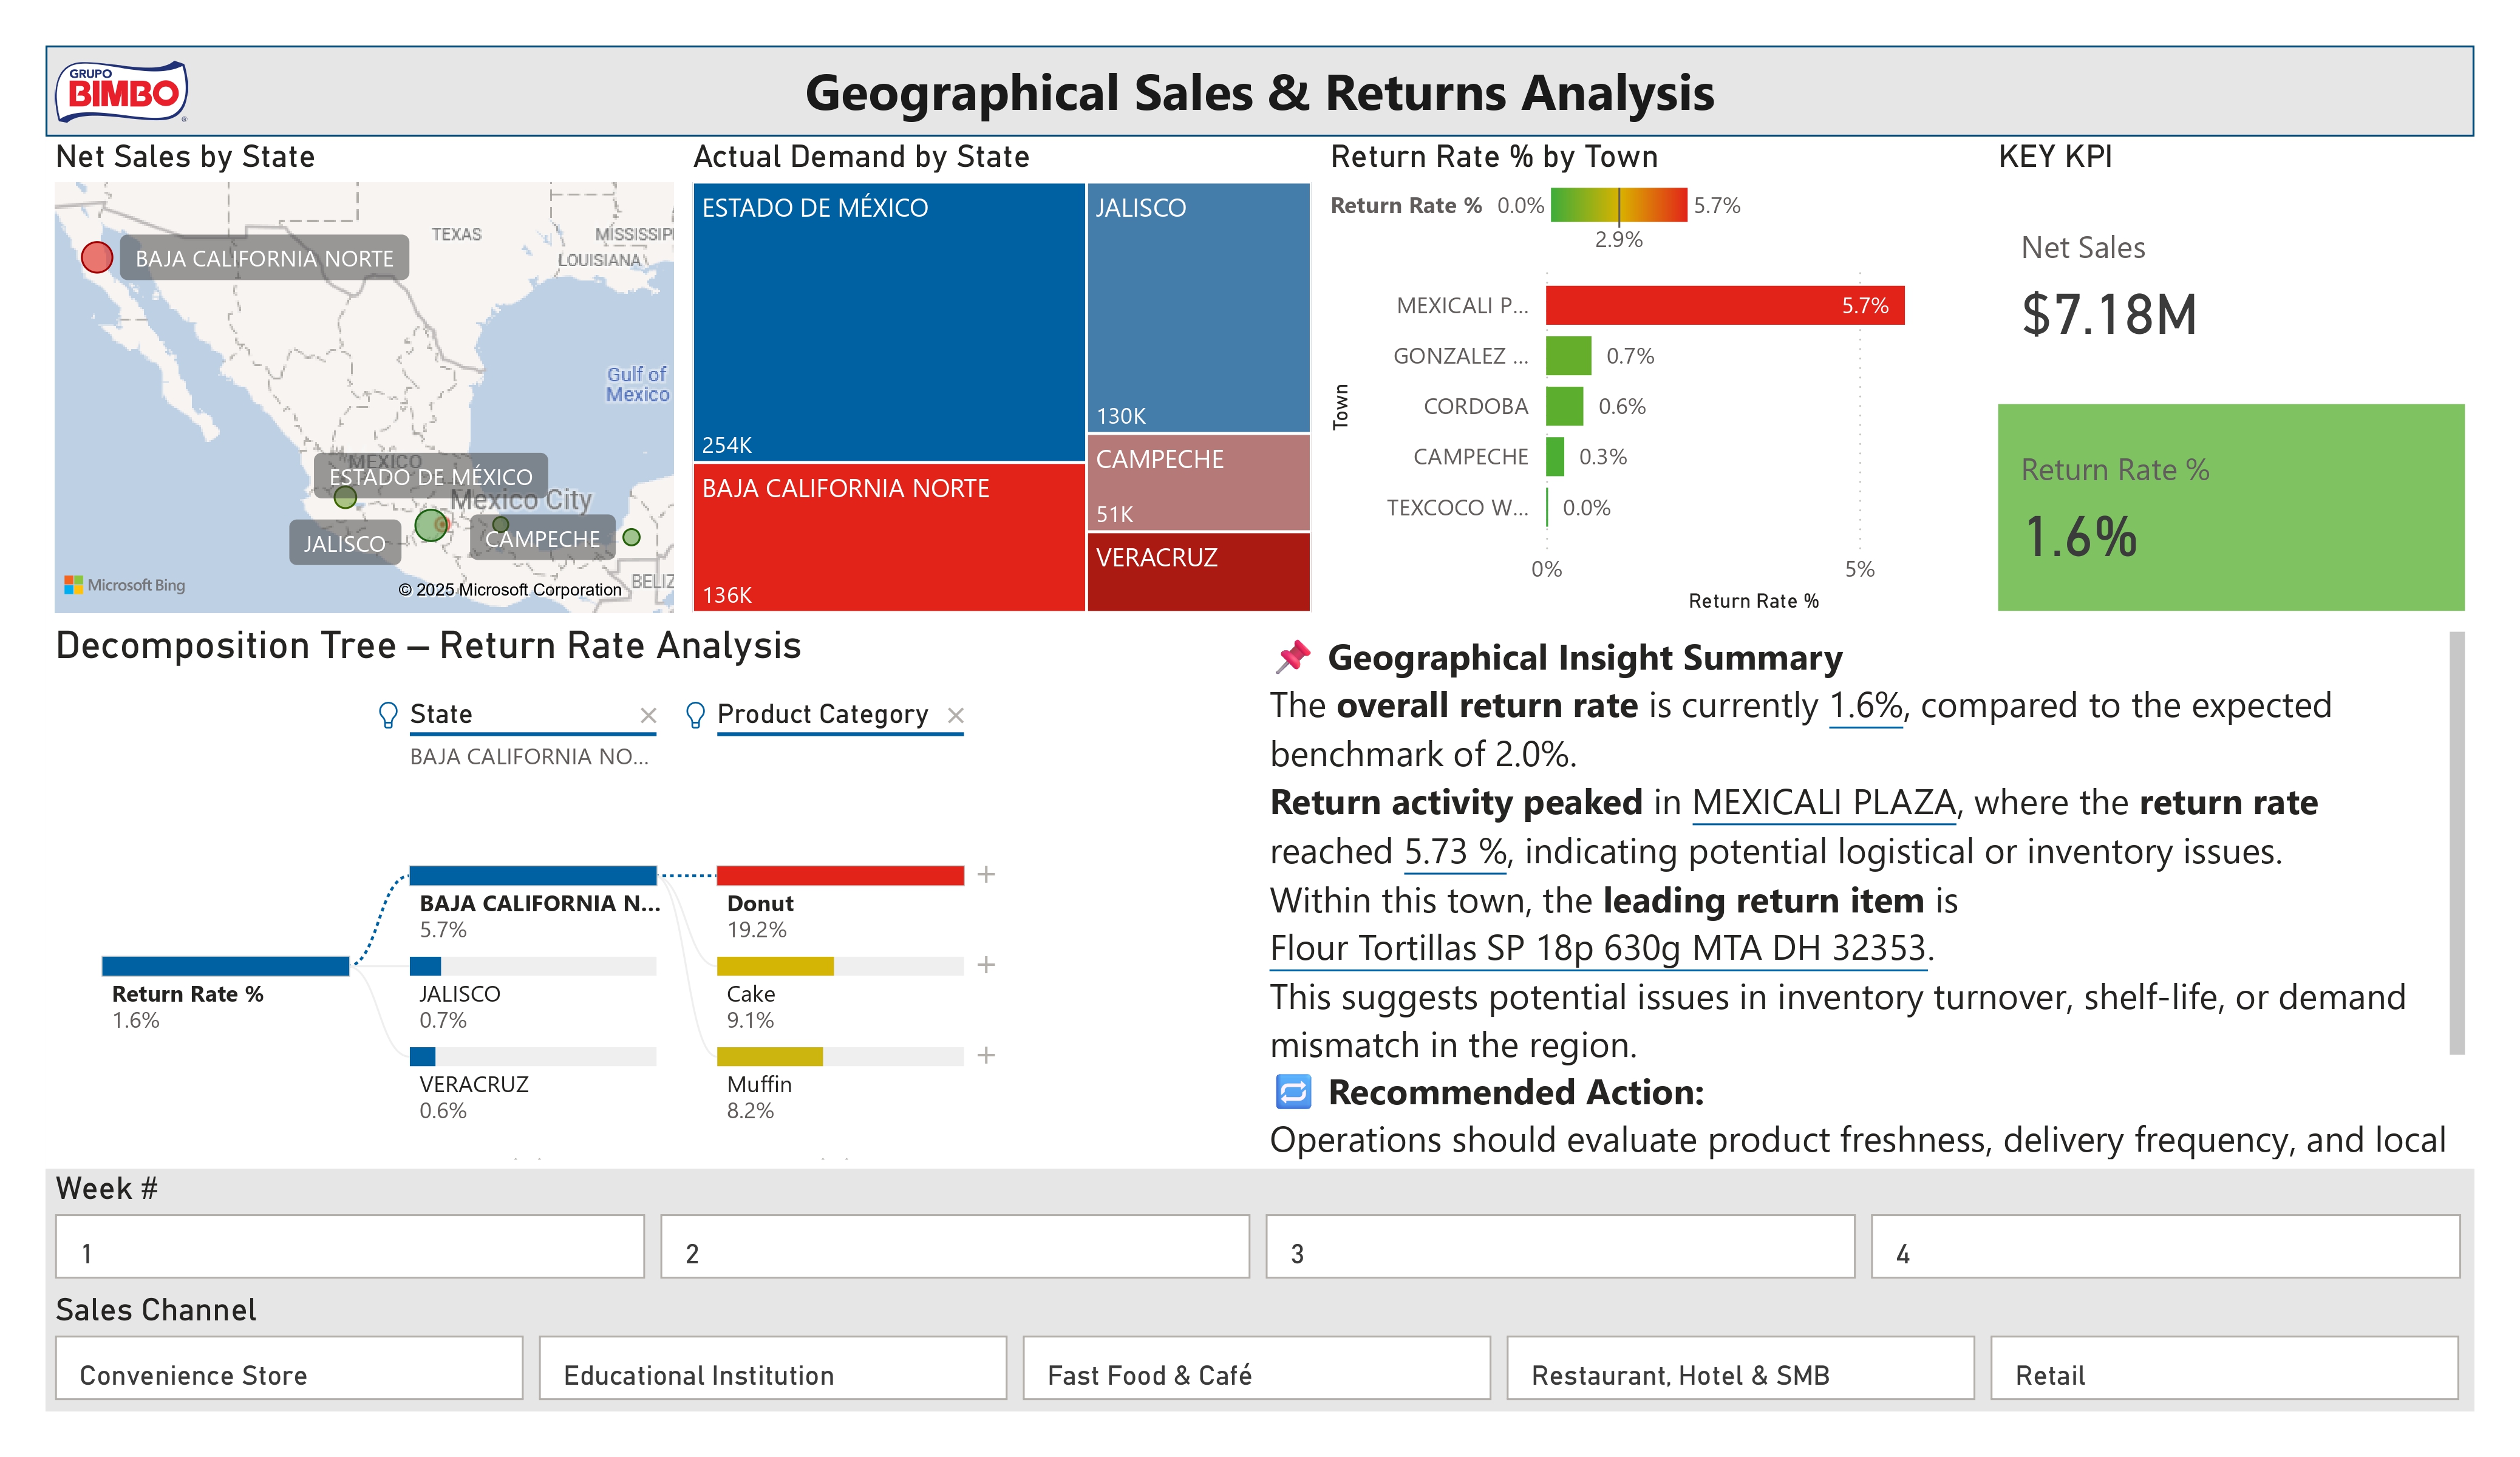
Task: Remove the State field using its X
Action: tap(650, 714)
